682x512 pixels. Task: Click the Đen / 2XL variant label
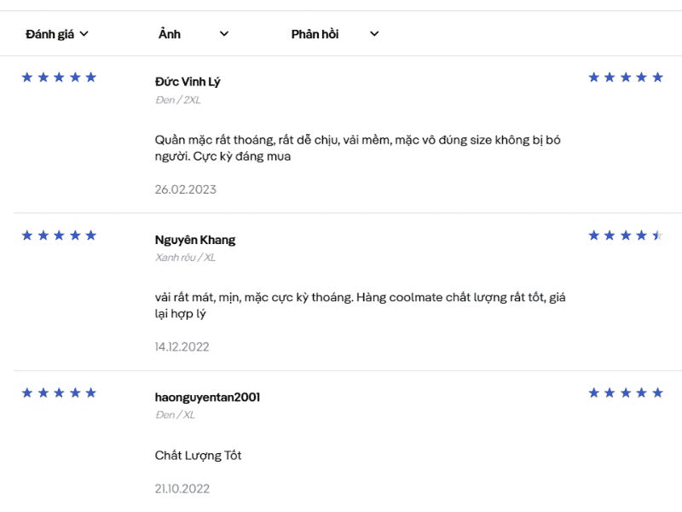177,100
